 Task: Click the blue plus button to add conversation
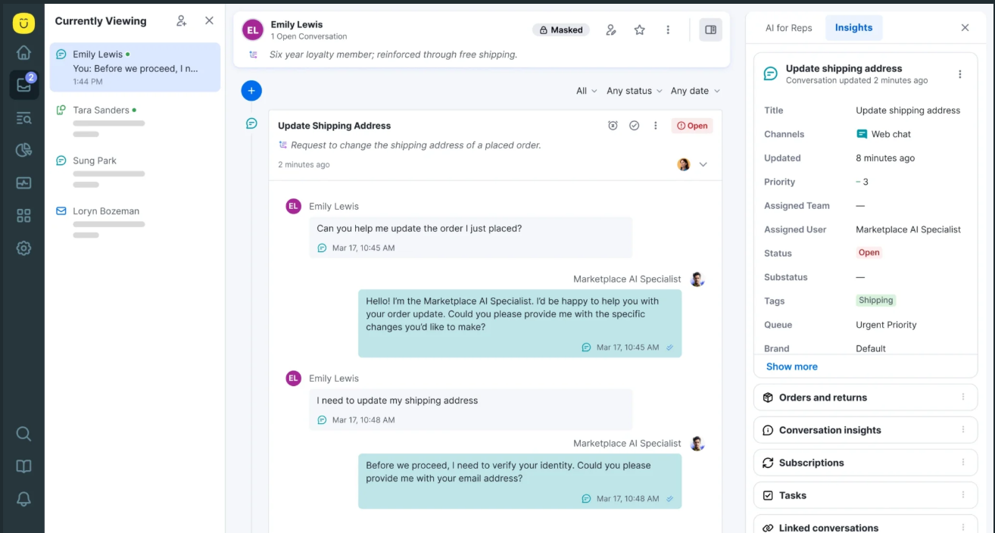point(251,91)
